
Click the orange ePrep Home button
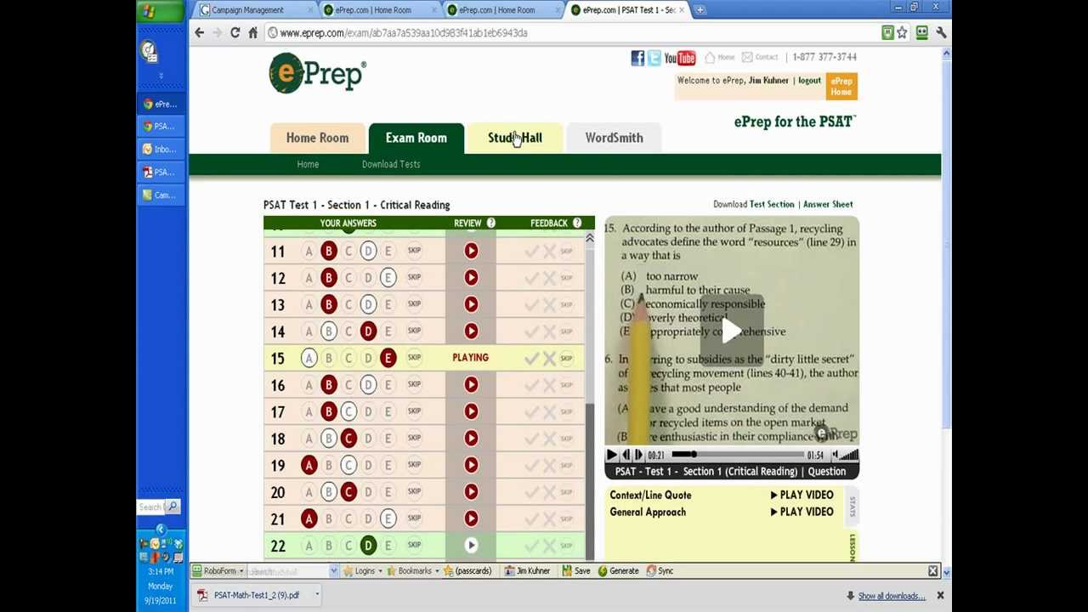click(x=841, y=87)
